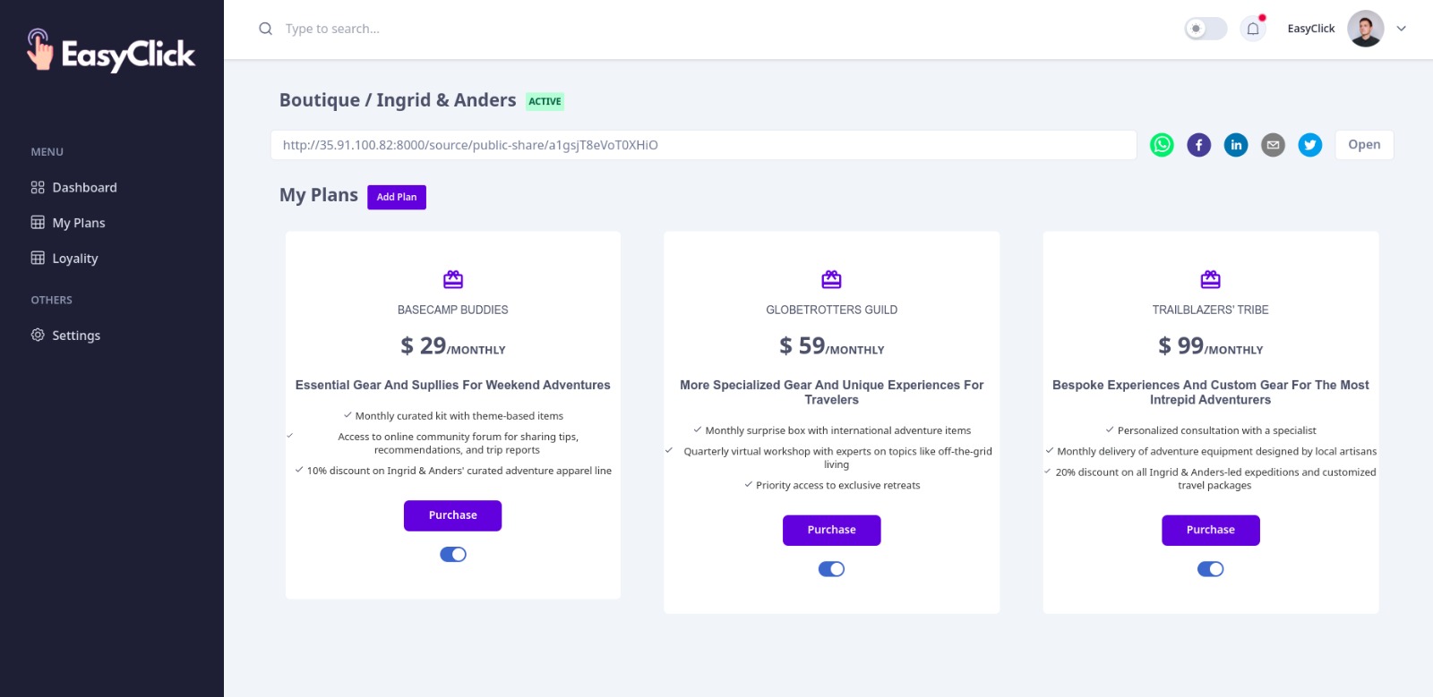
Task: Share the link on Facebook icon
Action: 1199,145
